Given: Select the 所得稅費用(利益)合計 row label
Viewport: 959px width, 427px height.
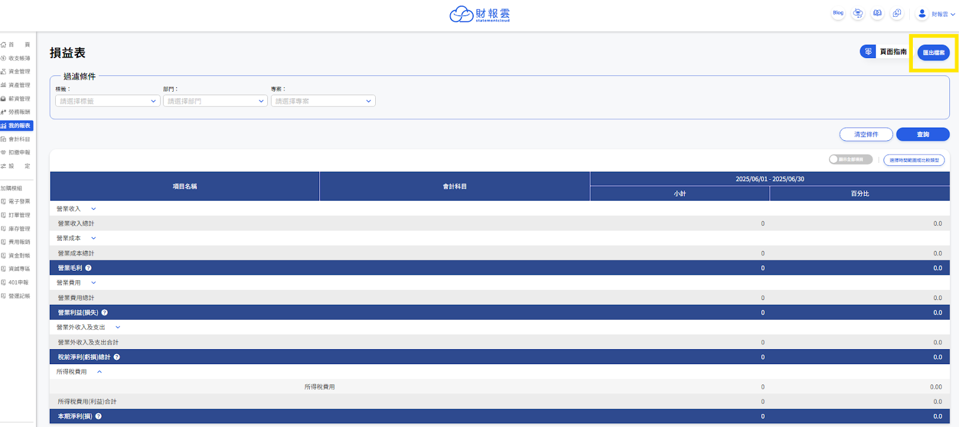Looking at the screenshot, I should tap(87, 402).
